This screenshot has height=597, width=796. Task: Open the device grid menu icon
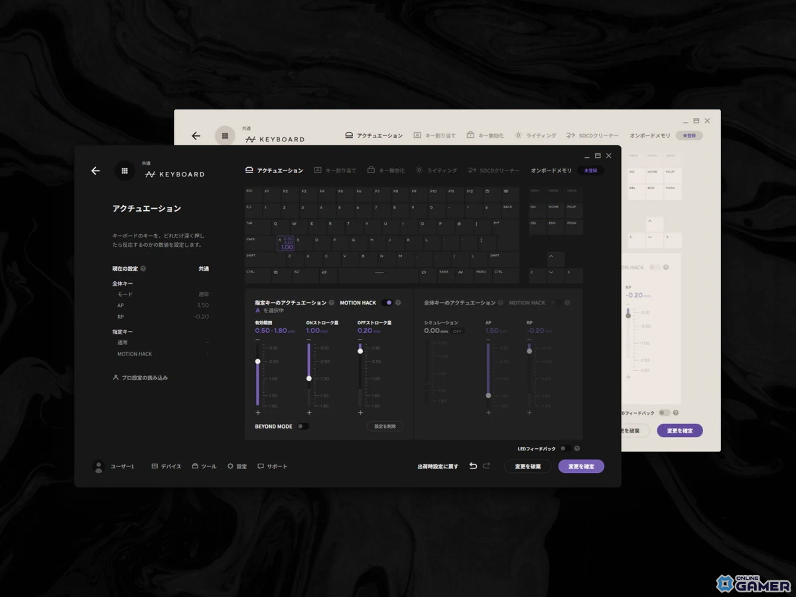tap(124, 170)
